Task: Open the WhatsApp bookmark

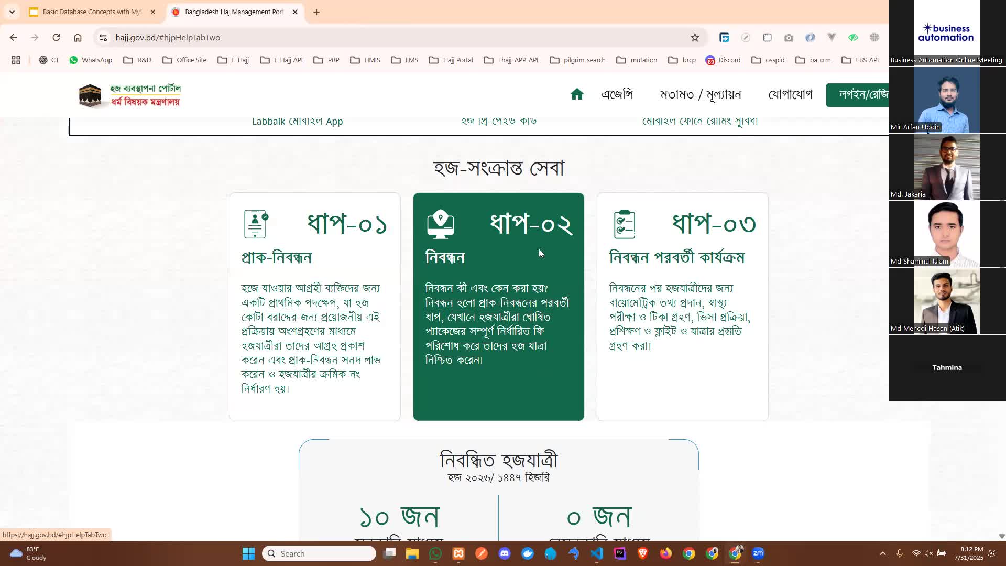Action: [91, 60]
